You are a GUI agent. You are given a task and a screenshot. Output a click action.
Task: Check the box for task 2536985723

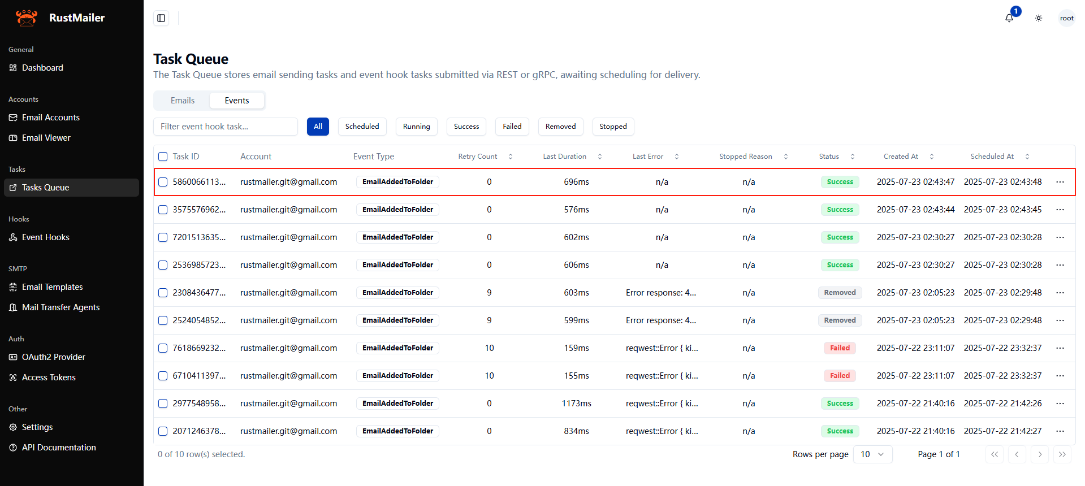point(163,265)
